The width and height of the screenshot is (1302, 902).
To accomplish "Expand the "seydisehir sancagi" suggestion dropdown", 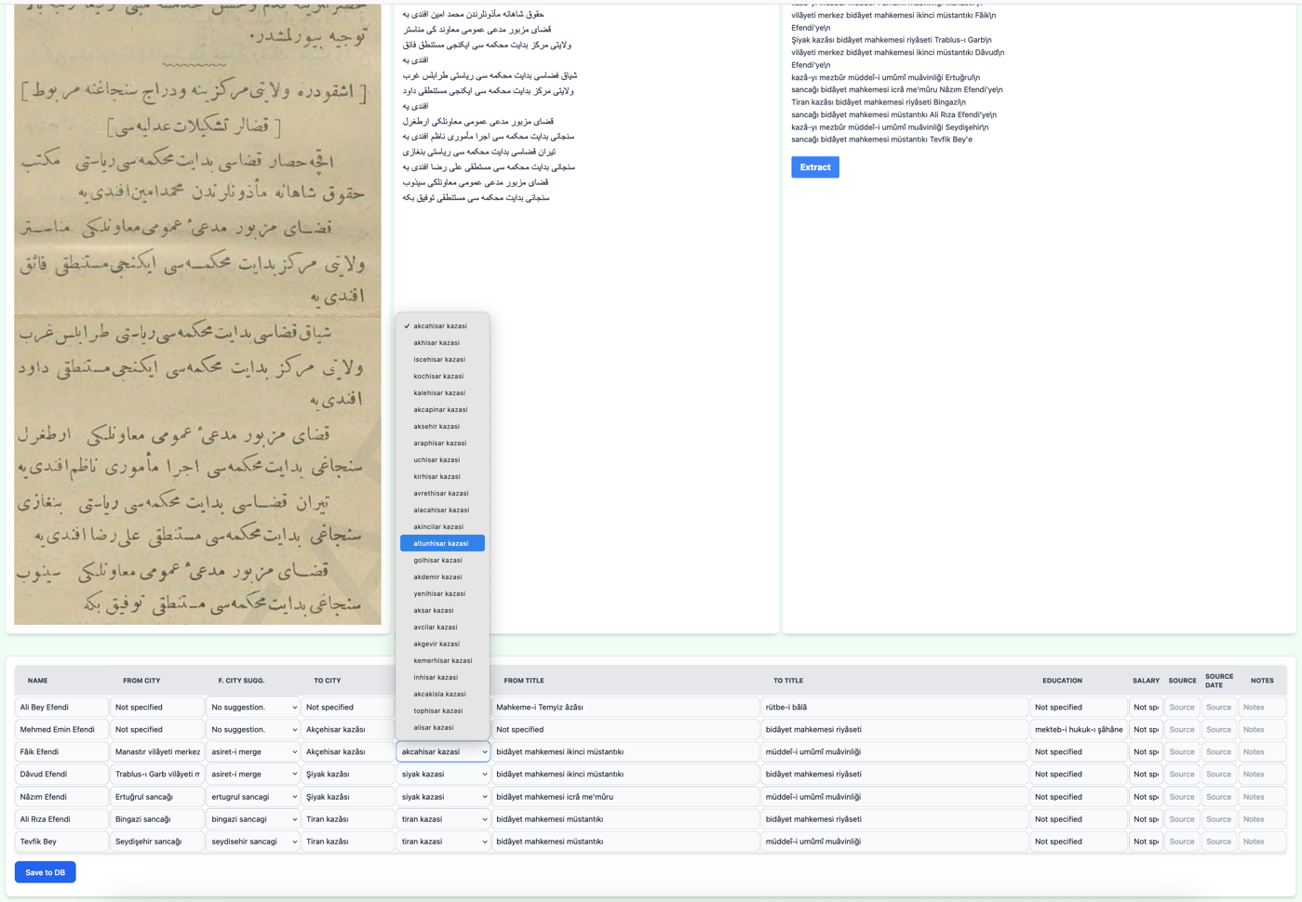I will [x=252, y=841].
